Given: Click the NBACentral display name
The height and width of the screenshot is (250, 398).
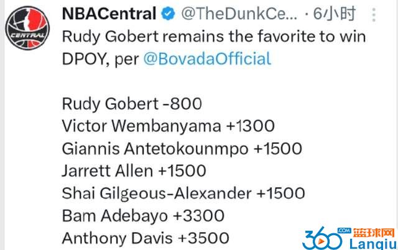Looking at the screenshot, I should click(109, 14).
